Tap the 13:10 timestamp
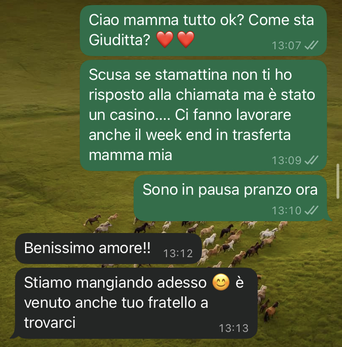 coord(286,211)
